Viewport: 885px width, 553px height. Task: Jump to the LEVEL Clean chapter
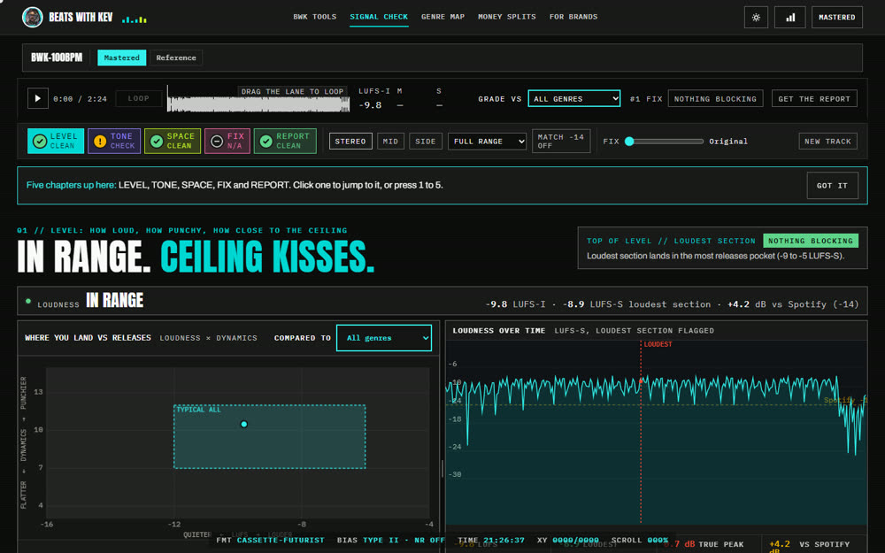point(56,141)
